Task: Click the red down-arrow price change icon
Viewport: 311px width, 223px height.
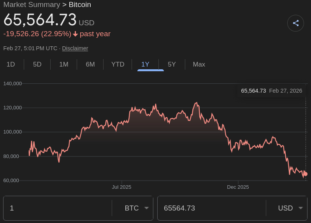Action: 76,34
